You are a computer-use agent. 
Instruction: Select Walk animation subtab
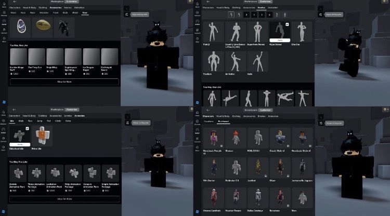[x=21, y=121]
